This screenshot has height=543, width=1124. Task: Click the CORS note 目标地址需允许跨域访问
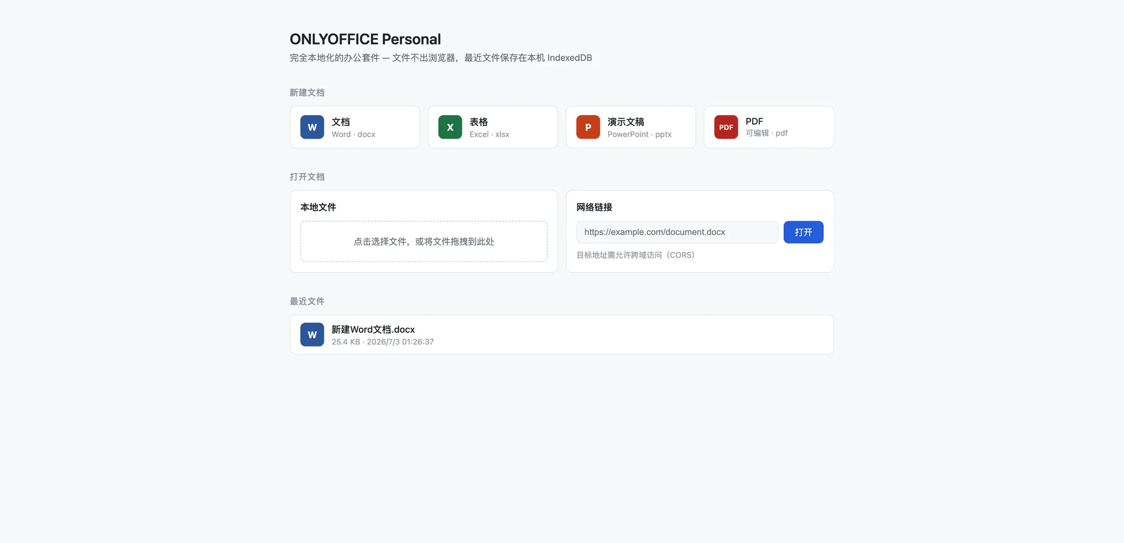click(636, 255)
